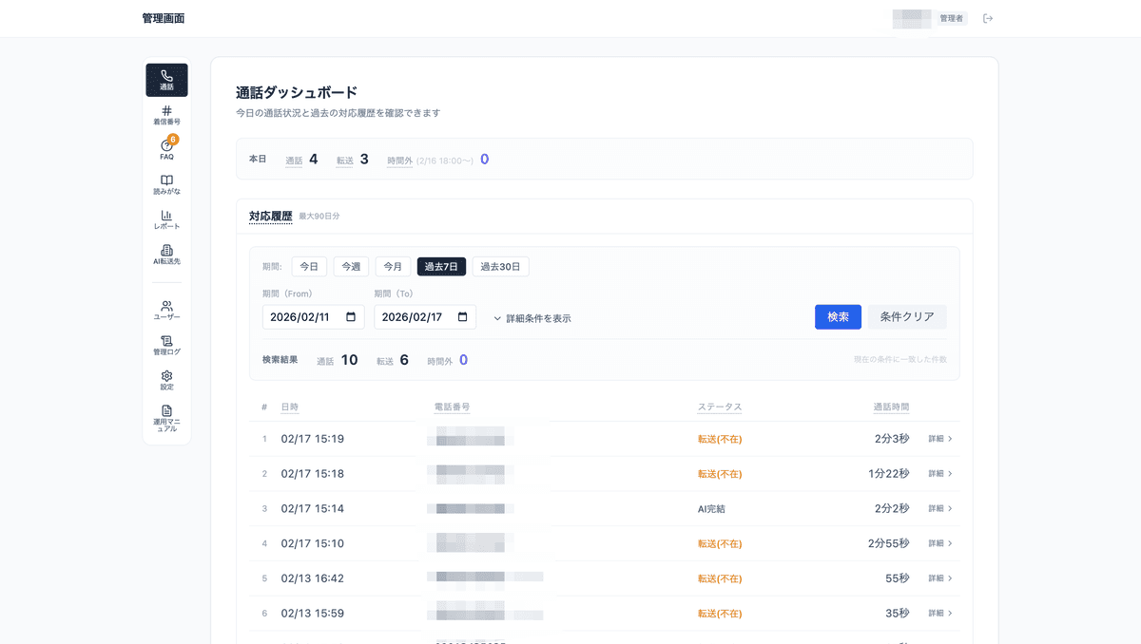Open the 管理ログ section
Image resolution: width=1141 pixels, height=644 pixels.
click(166, 345)
